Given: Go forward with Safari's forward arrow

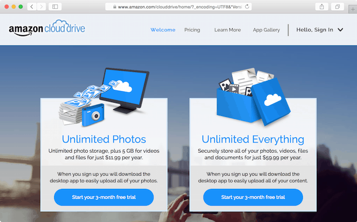Looking at the screenshot, I should point(41,7).
